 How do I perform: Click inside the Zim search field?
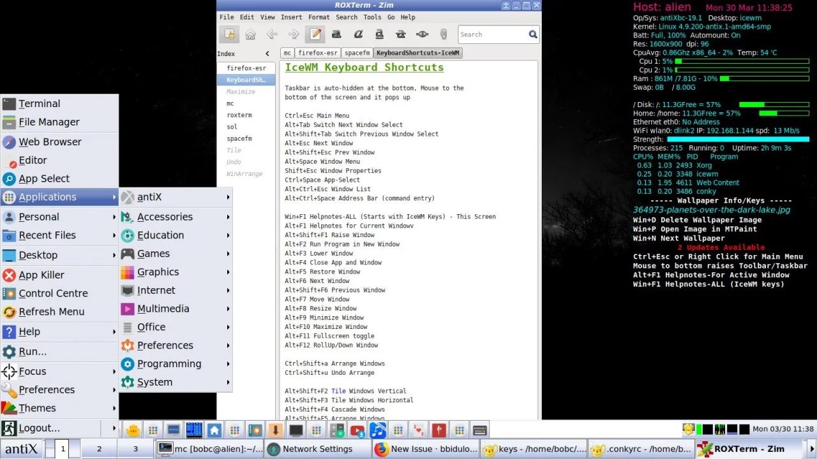coord(491,34)
